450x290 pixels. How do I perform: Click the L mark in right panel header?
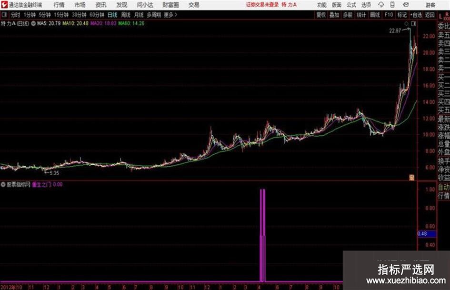440,17
